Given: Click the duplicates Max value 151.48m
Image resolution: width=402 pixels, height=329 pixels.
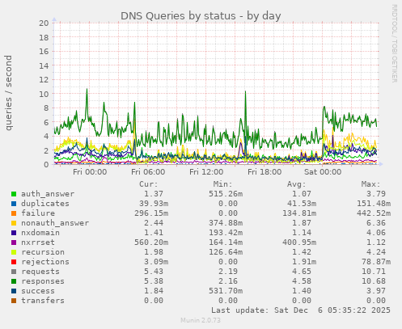Looking at the screenshot, I should 374,204.
